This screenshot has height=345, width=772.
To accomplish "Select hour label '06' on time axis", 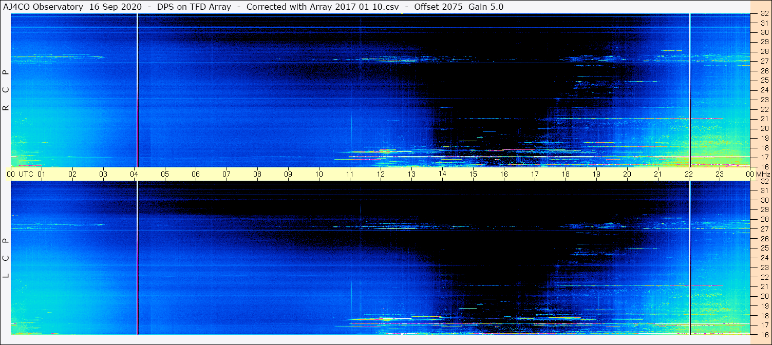I will click(196, 174).
